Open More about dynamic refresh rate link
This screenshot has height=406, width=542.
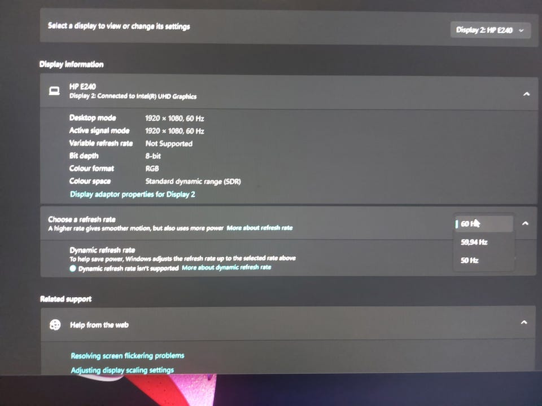(226, 267)
